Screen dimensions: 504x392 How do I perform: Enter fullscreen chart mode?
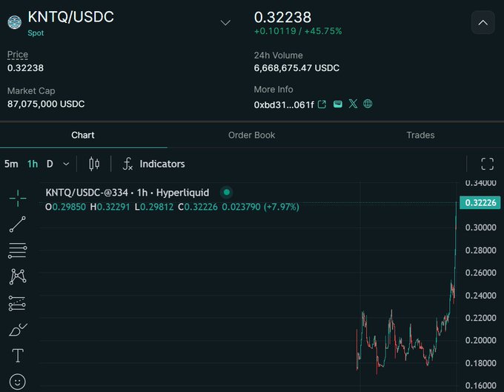[x=487, y=164]
